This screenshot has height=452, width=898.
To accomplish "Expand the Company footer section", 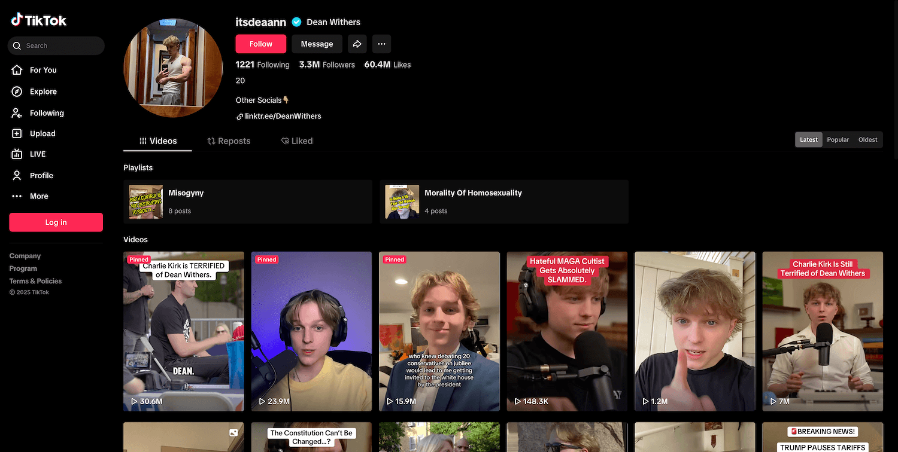I will [x=25, y=256].
